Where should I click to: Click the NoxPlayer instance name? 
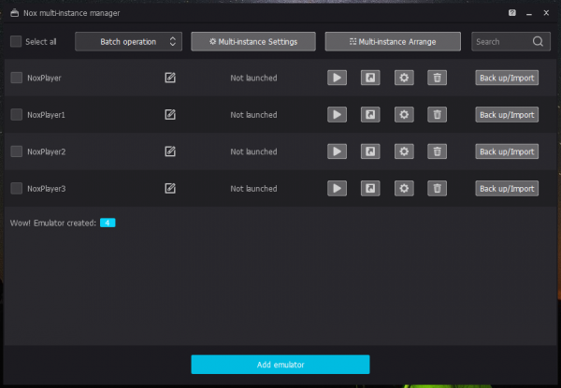coord(44,78)
